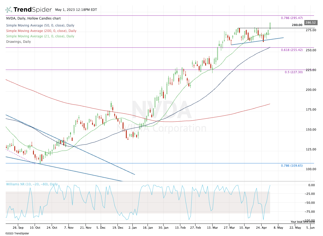
Task: Click the current price tag 286.52
Action: pos(310,23)
